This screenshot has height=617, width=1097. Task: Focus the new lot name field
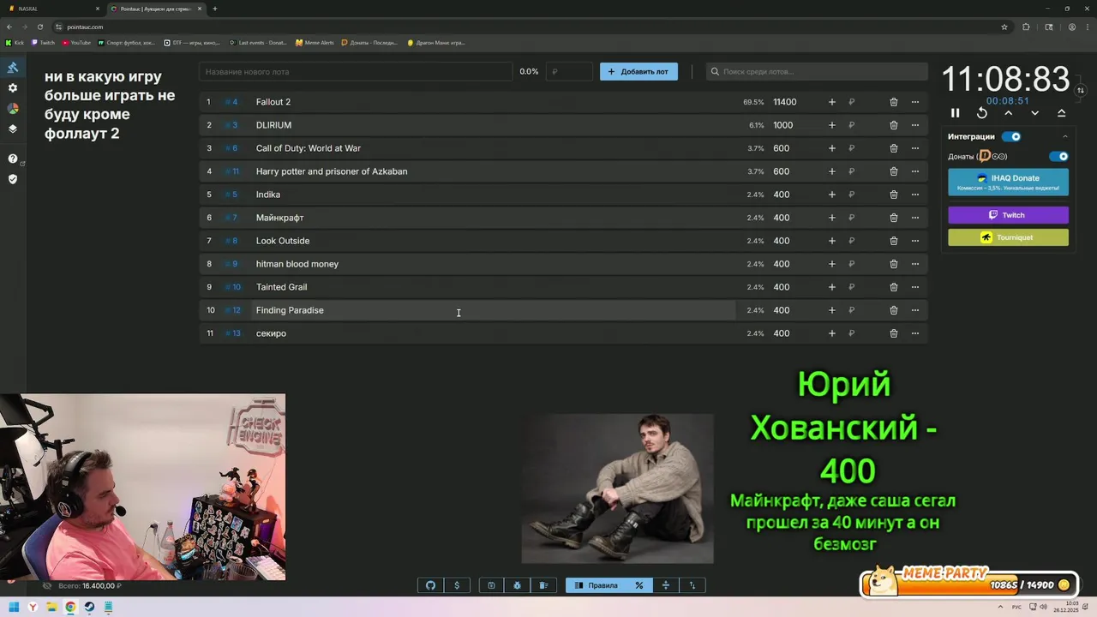(356, 71)
